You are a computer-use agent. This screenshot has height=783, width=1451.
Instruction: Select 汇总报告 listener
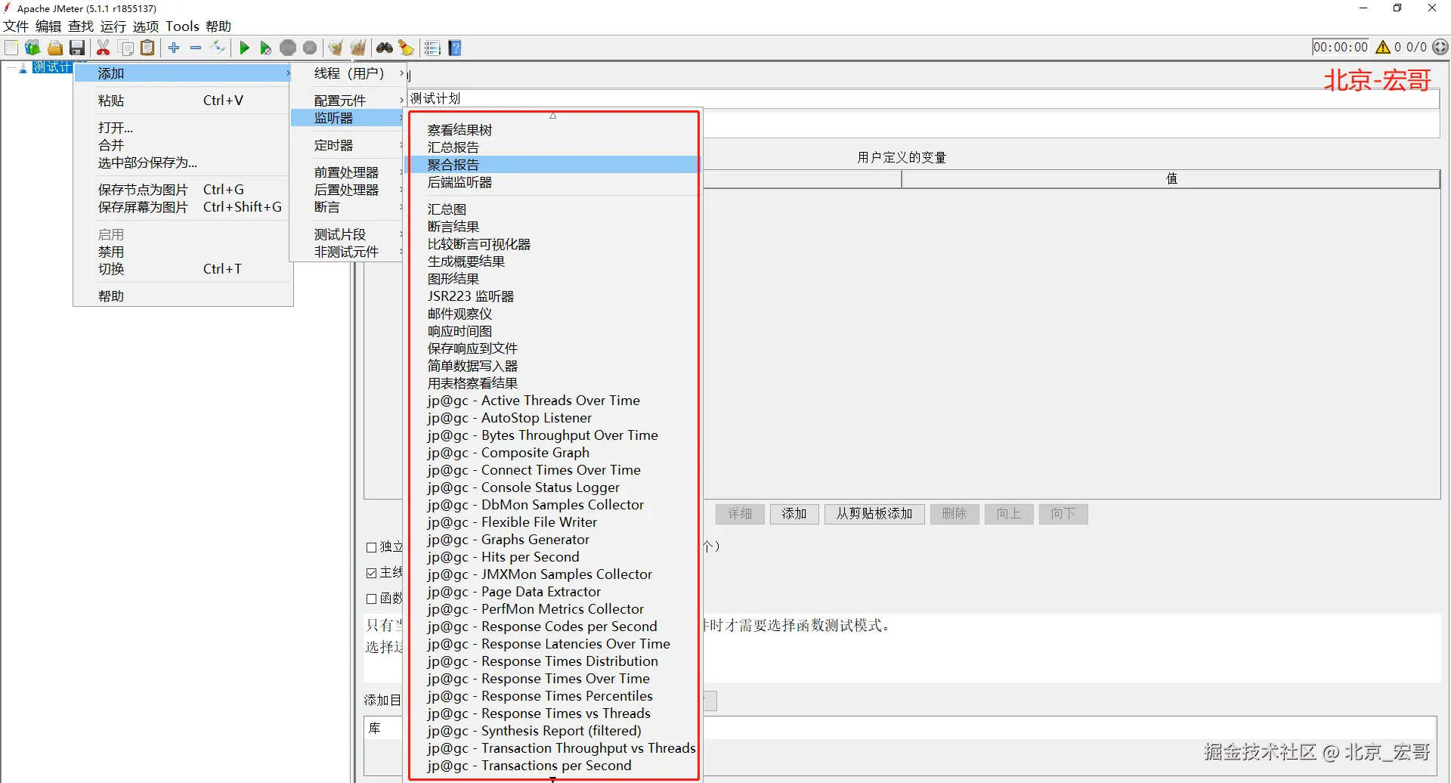tap(552, 147)
